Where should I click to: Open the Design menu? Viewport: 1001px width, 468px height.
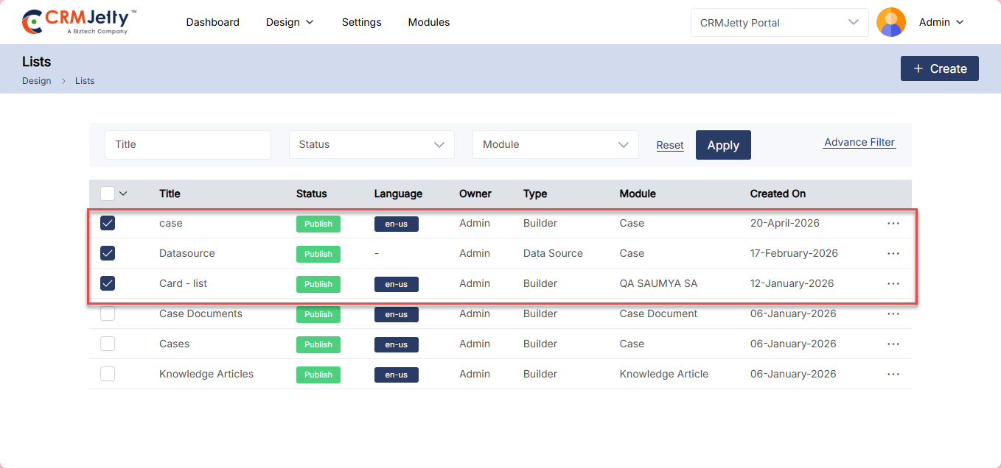pyautogui.click(x=290, y=23)
